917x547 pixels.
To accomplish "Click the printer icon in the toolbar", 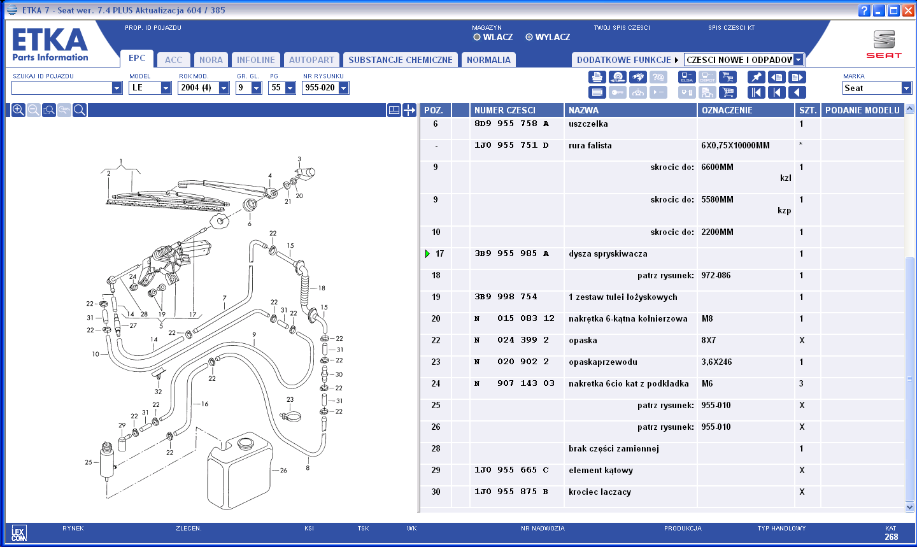I will click(x=597, y=77).
